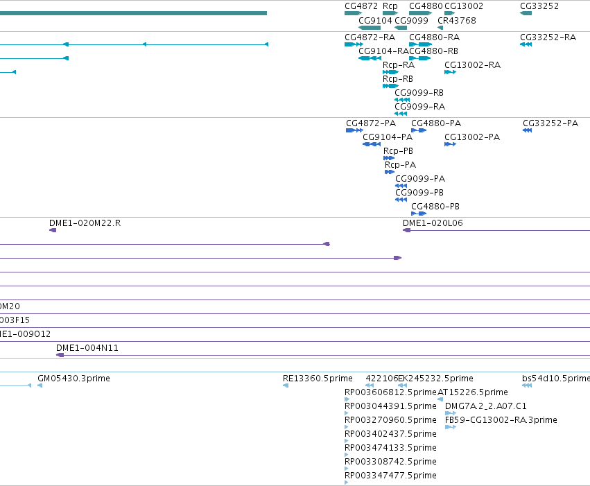Click the CG13002 gene label
The image size is (590, 486).
464,6
